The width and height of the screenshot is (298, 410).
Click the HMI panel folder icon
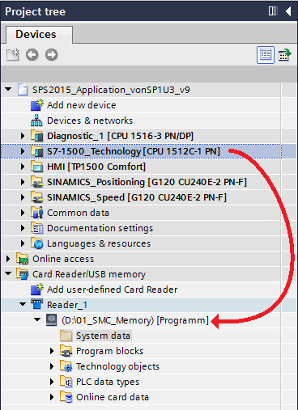pos(36,167)
